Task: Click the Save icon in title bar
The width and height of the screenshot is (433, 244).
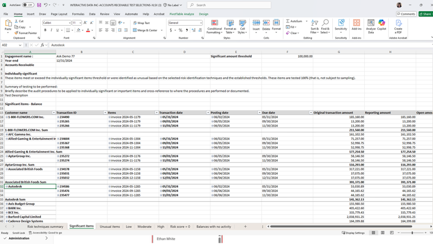Action: click(x=39, y=5)
